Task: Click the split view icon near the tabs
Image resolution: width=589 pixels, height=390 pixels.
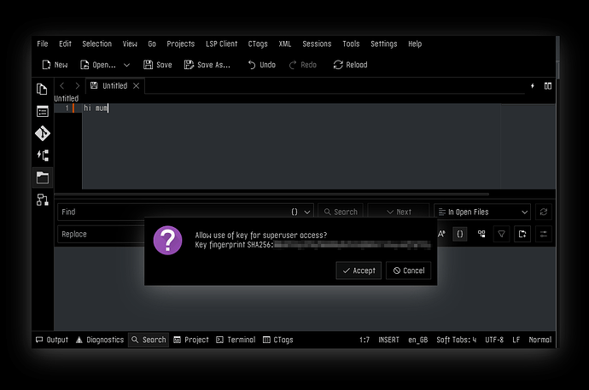Action: coord(547,85)
